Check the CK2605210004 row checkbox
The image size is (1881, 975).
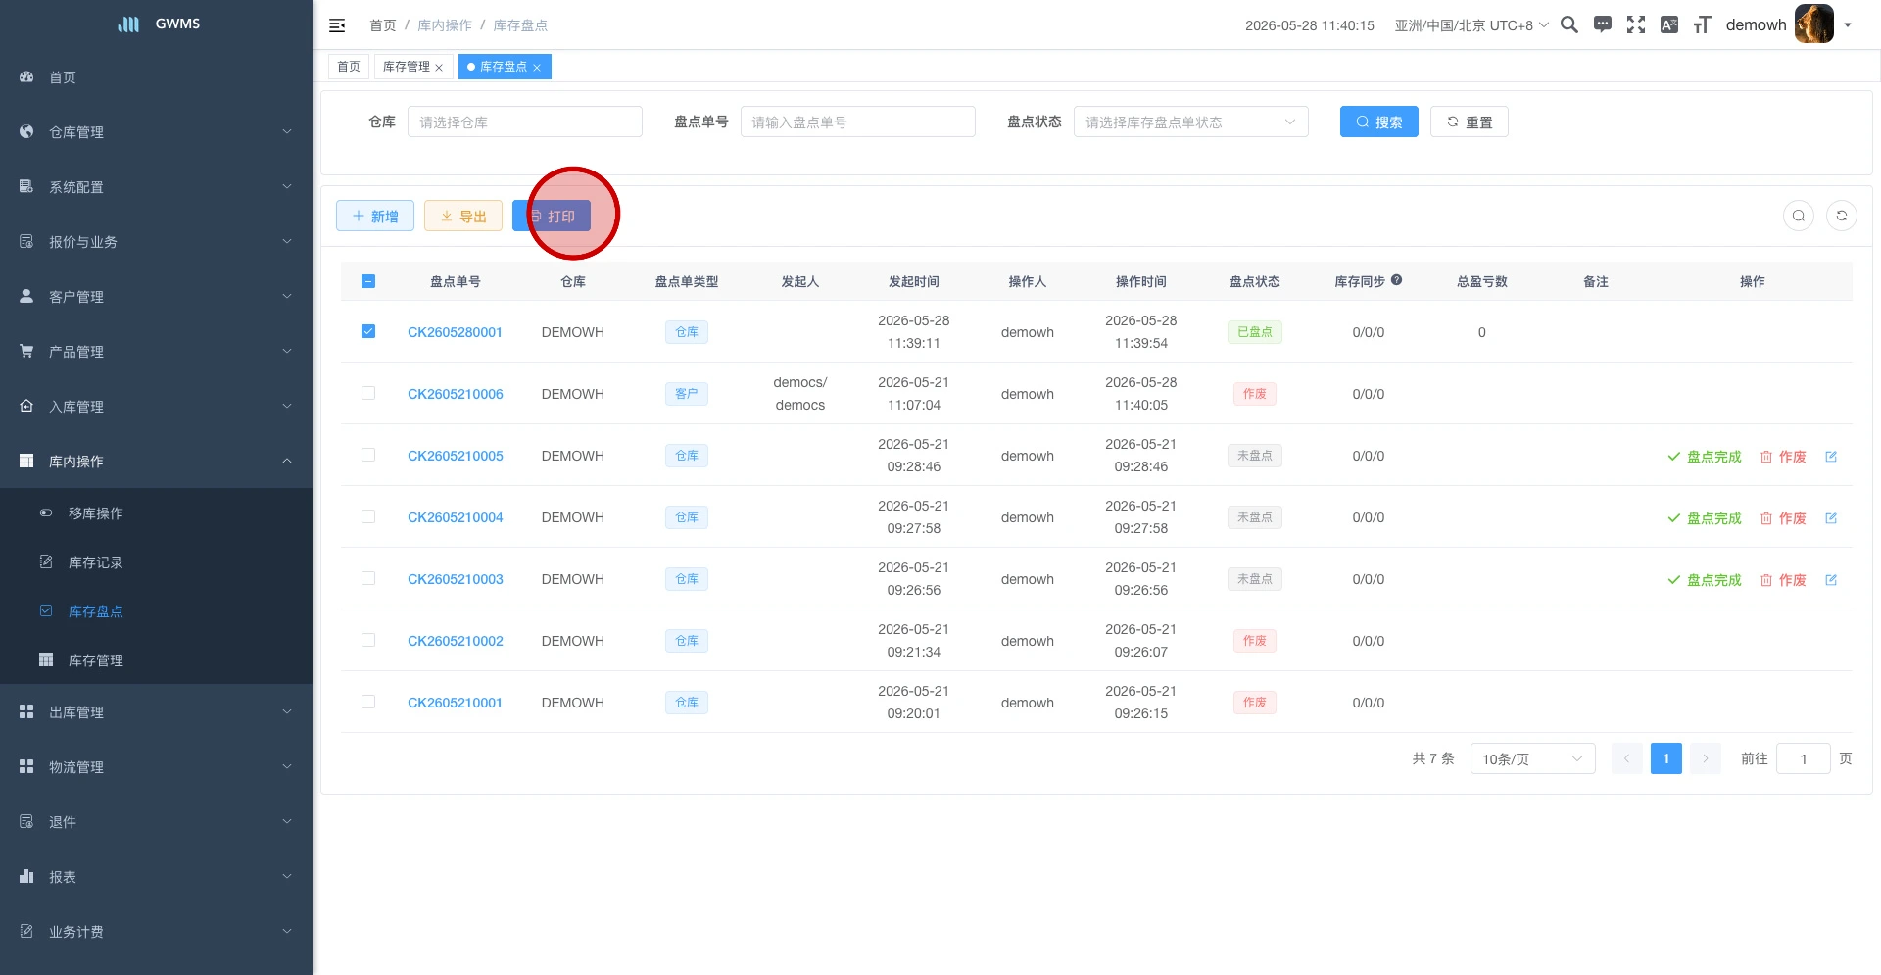click(x=368, y=516)
